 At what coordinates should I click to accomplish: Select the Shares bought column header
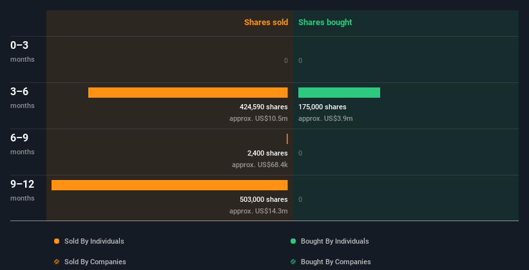click(x=325, y=22)
